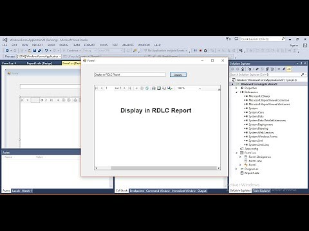Viewport: 309px width, 231px height.
Task: Switch to the Locals tab
Action: [16, 191]
